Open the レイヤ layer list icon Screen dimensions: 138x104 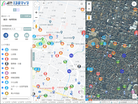click(6, 35)
